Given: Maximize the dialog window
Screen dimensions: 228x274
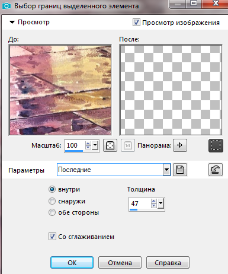Looking at the screenshot, I should tap(194, 4).
